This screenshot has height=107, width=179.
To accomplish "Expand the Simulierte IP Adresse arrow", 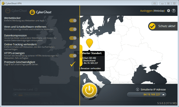I will (x=163, y=95).
